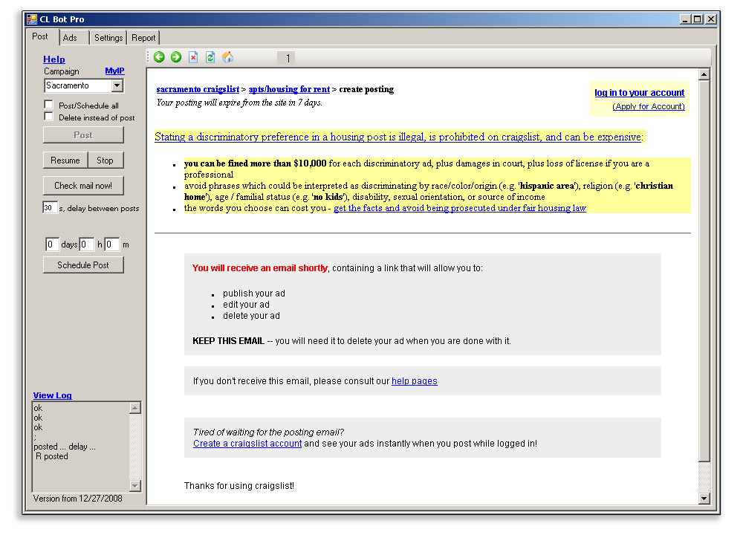Viewport: 743px width, 535px height.
Task: Switch to the Report tab
Action: (x=143, y=38)
